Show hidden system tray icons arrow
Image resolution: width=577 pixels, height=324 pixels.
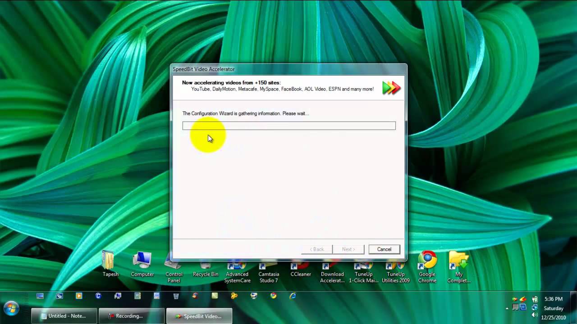click(x=507, y=308)
